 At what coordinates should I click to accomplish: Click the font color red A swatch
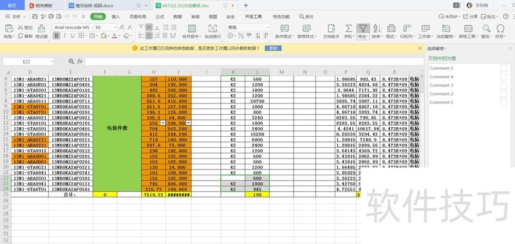115,36
